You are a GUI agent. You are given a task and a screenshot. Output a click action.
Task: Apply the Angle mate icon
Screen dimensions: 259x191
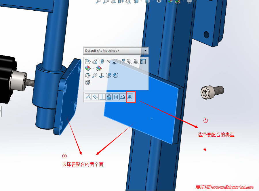point(123,97)
